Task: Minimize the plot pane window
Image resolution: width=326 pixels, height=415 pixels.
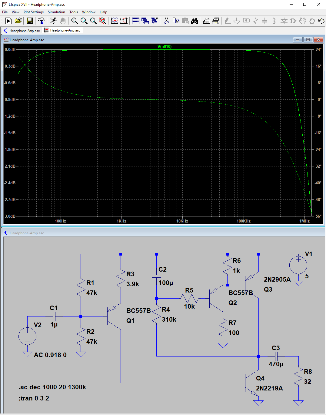Action: pos(298,40)
